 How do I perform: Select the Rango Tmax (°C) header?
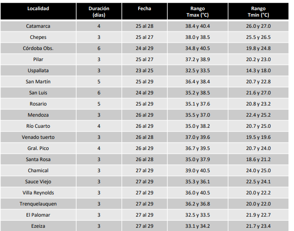(198, 11)
